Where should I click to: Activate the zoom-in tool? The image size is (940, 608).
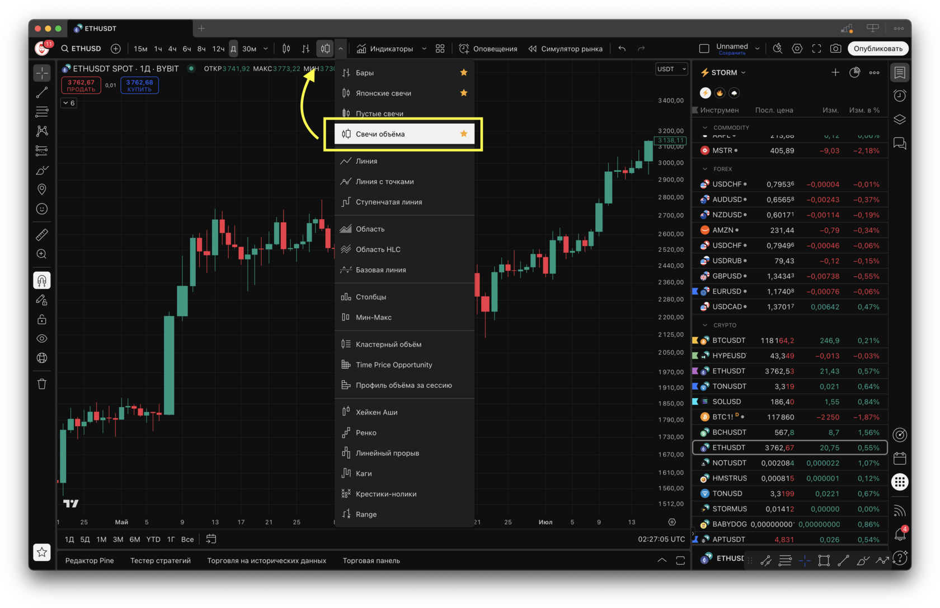[x=42, y=254]
